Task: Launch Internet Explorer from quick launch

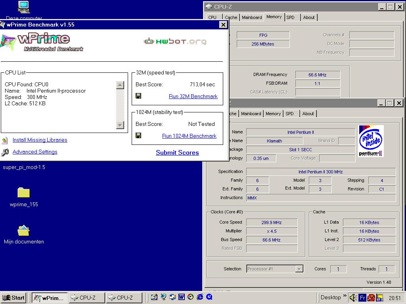Action: (200, 297)
